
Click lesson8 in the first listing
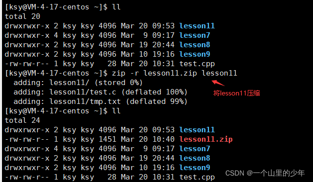point(195,45)
